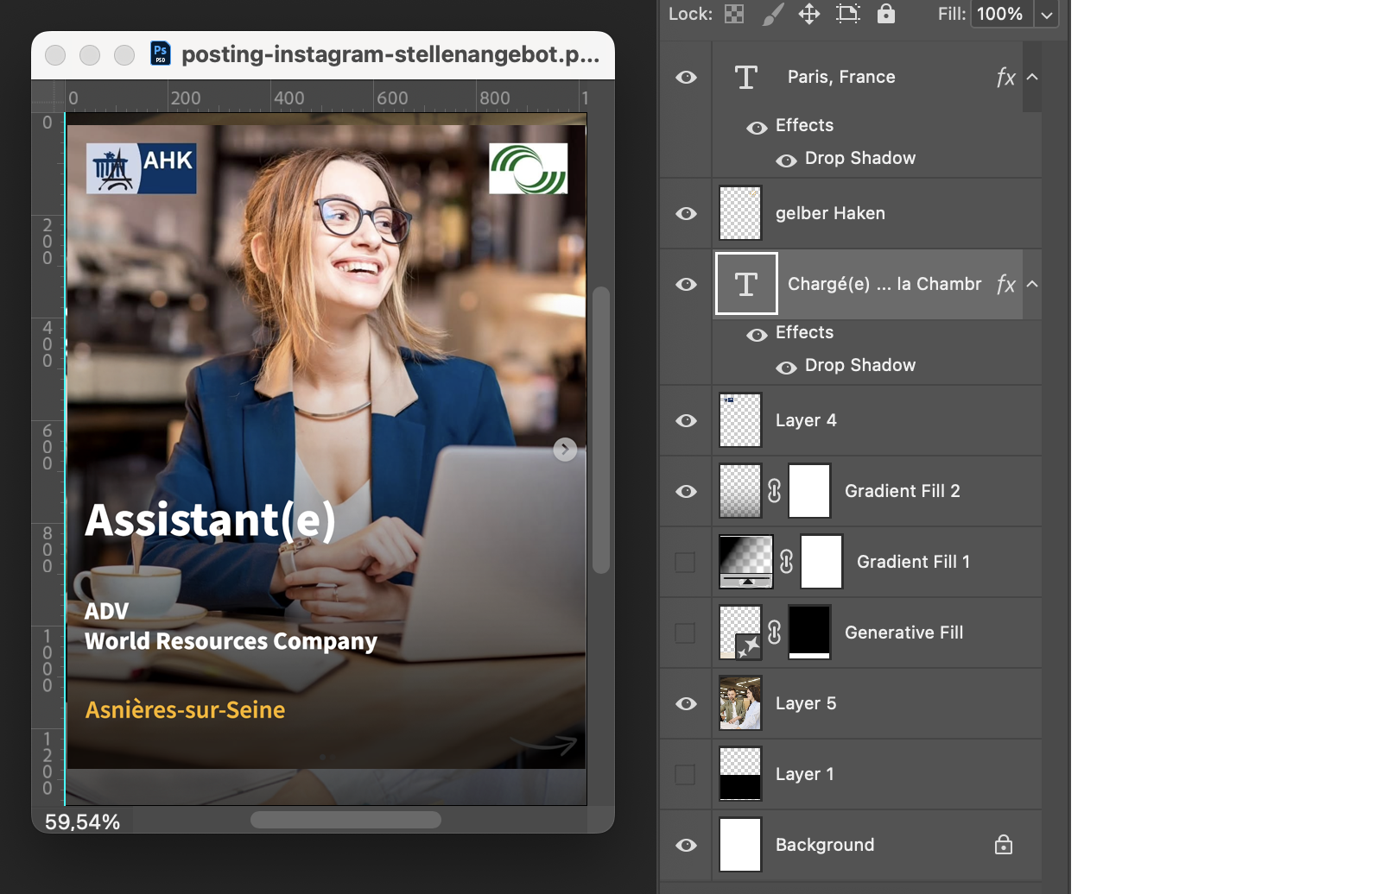Image resolution: width=1382 pixels, height=894 pixels.
Task: Show the Gradient Fill 1 layer
Action: 685,562
